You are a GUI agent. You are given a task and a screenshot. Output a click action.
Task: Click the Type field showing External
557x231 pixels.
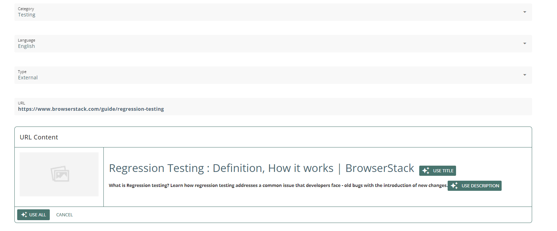pyautogui.click(x=245, y=75)
